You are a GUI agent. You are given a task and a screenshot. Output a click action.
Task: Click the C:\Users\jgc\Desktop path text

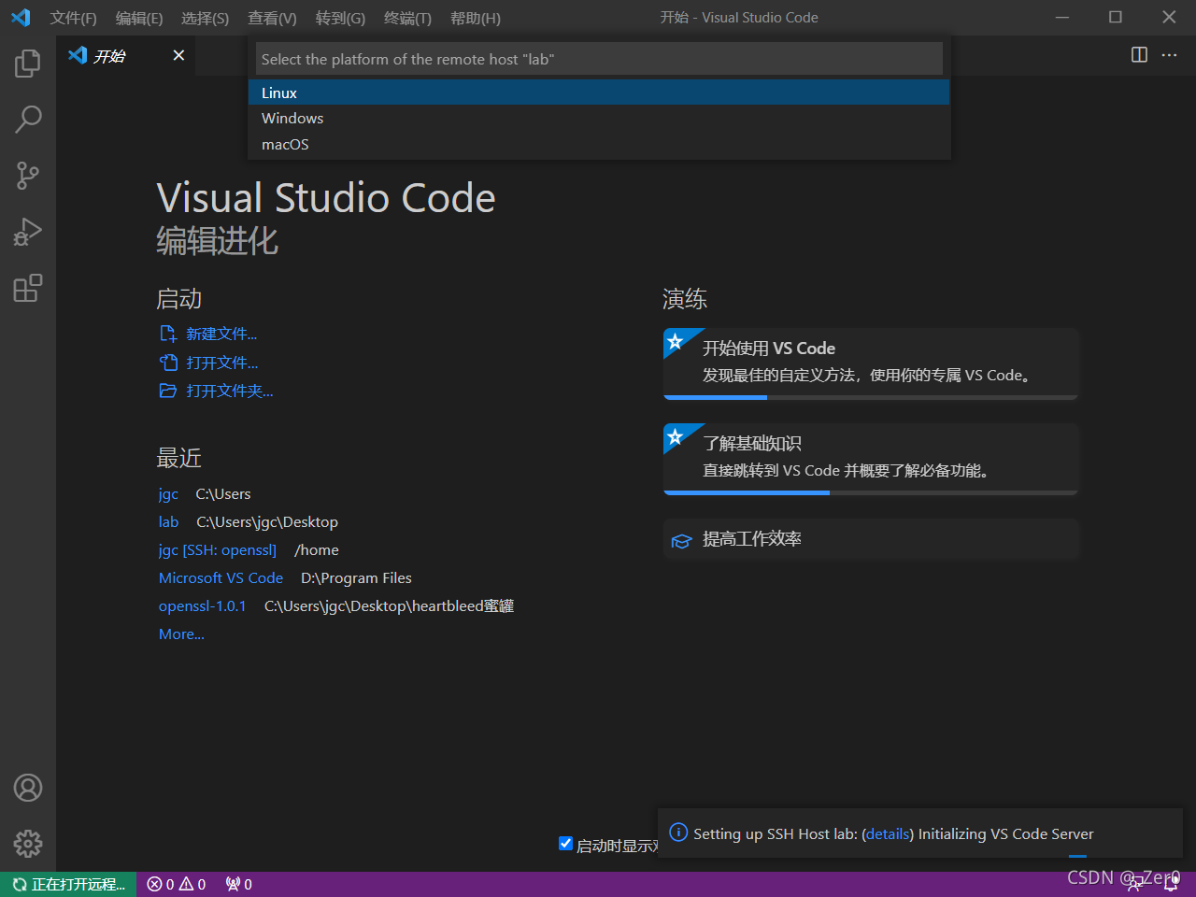click(267, 521)
